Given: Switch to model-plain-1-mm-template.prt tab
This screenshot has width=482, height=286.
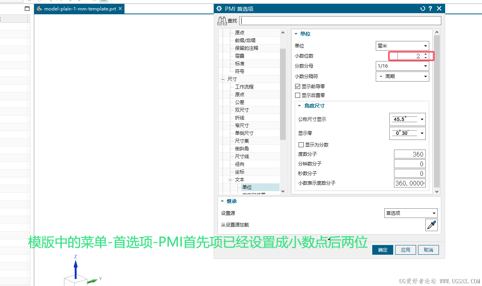Looking at the screenshot, I should coord(80,9).
